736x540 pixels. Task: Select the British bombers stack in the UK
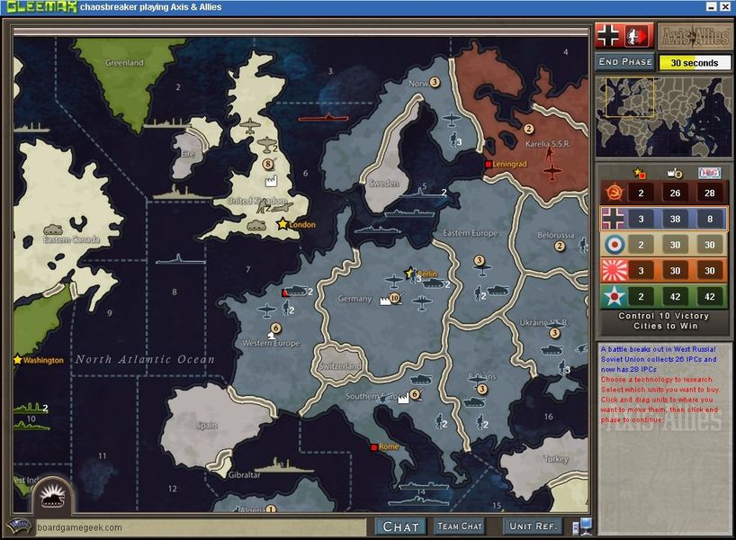tap(266, 145)
